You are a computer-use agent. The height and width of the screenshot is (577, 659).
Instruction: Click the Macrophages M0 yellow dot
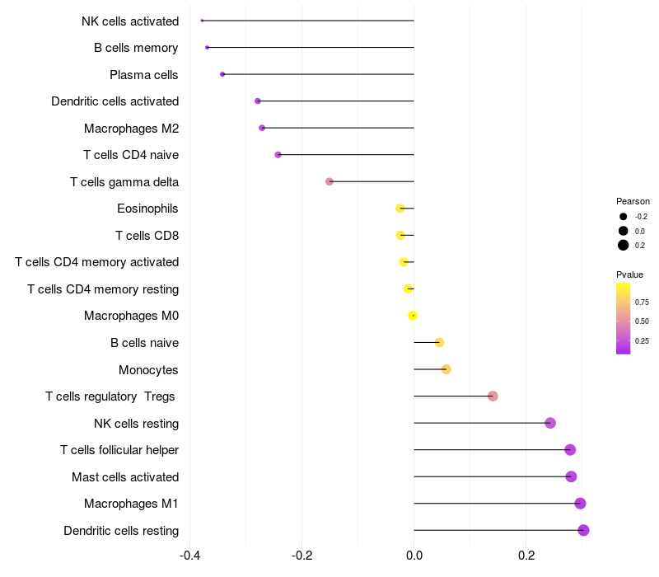(x=413, y=316)
